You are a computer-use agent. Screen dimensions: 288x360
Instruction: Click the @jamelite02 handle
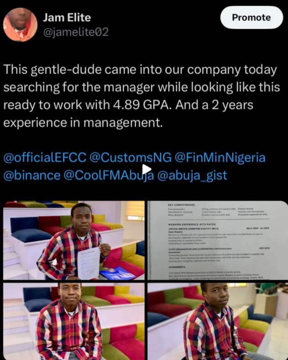coord(75,32)
